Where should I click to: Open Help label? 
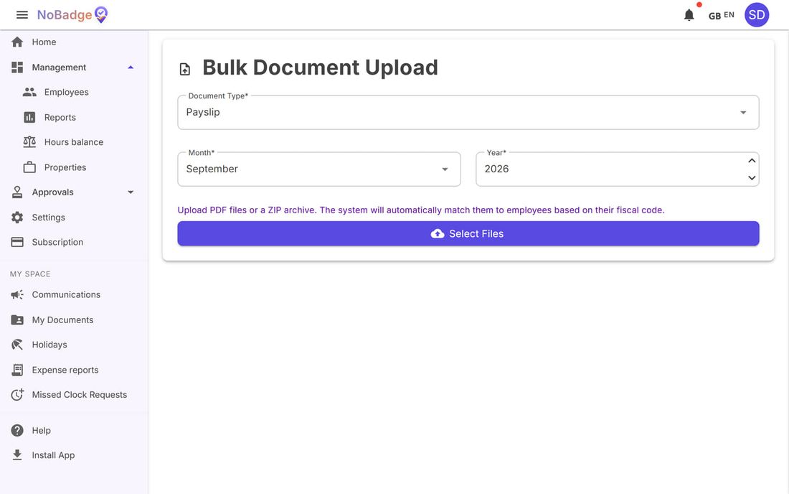[x=42, y=430]
